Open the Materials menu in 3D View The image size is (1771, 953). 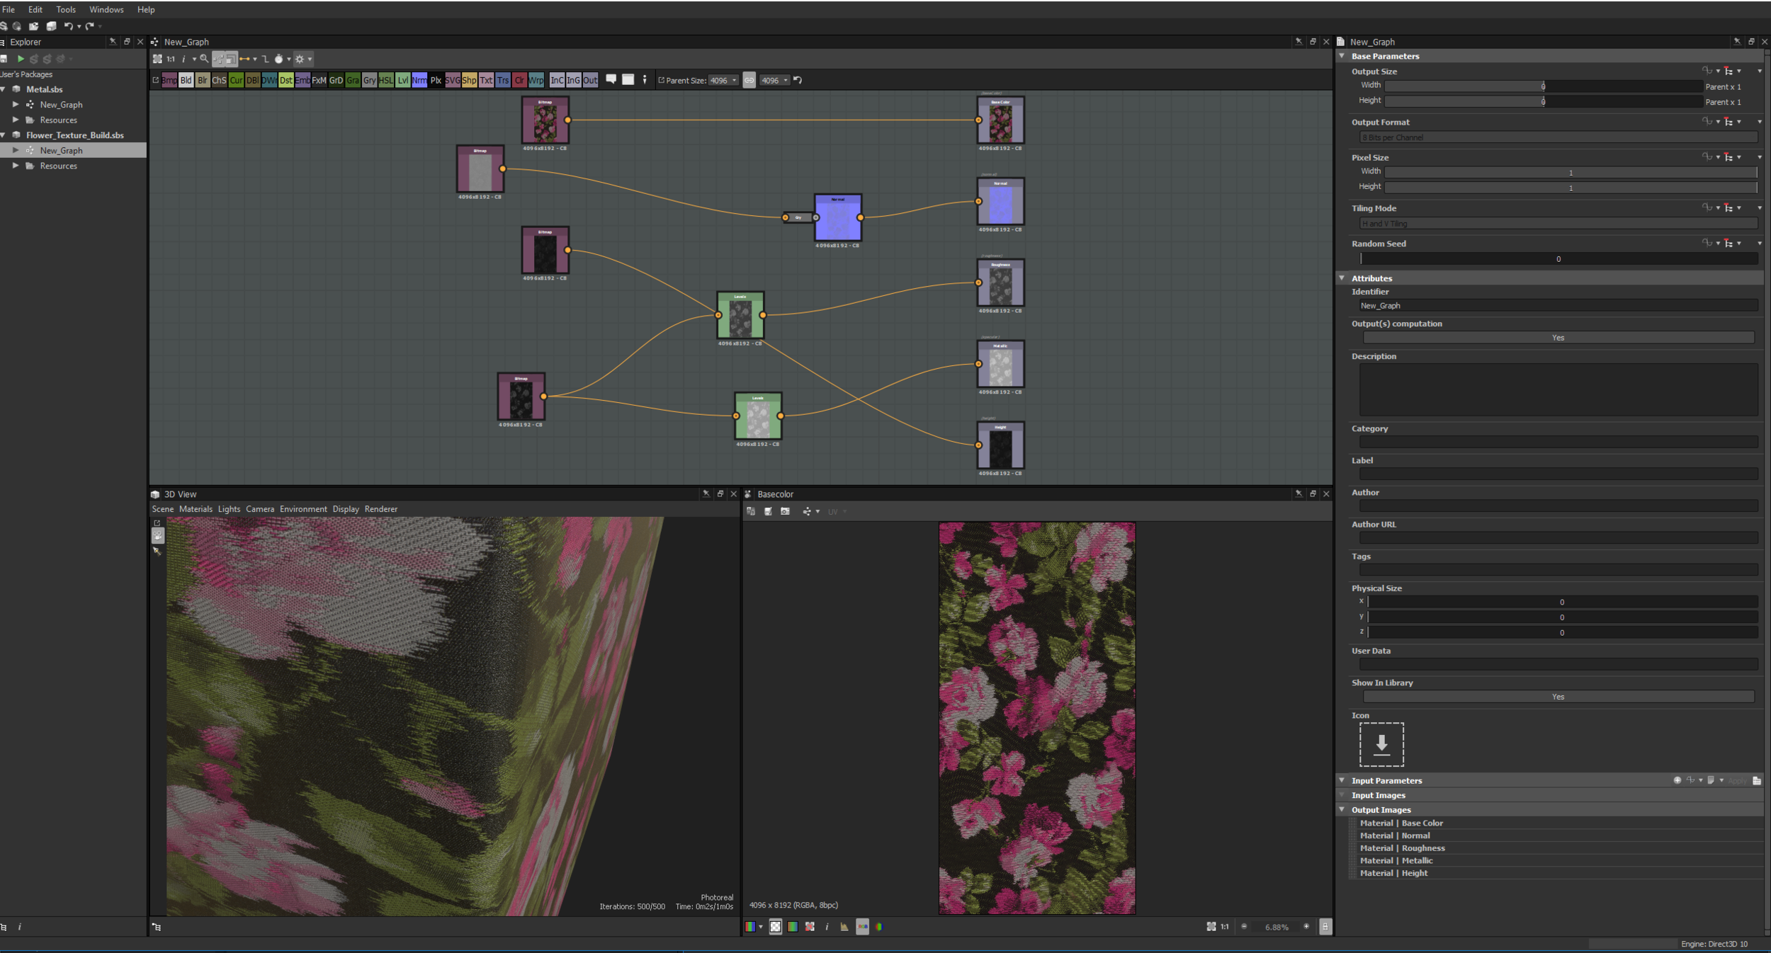(x=196, y=509)
